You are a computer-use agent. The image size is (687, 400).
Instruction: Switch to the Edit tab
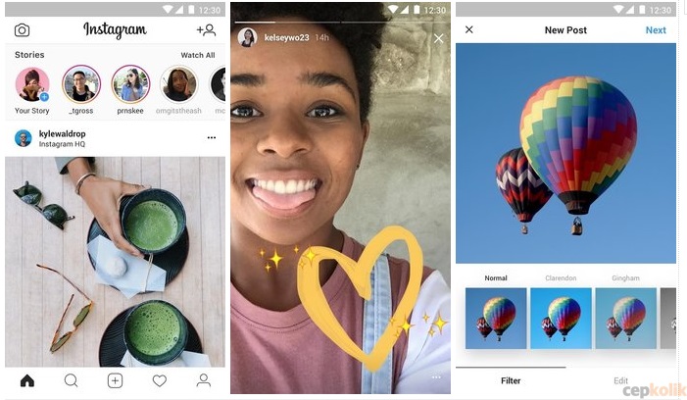(620, 380)
